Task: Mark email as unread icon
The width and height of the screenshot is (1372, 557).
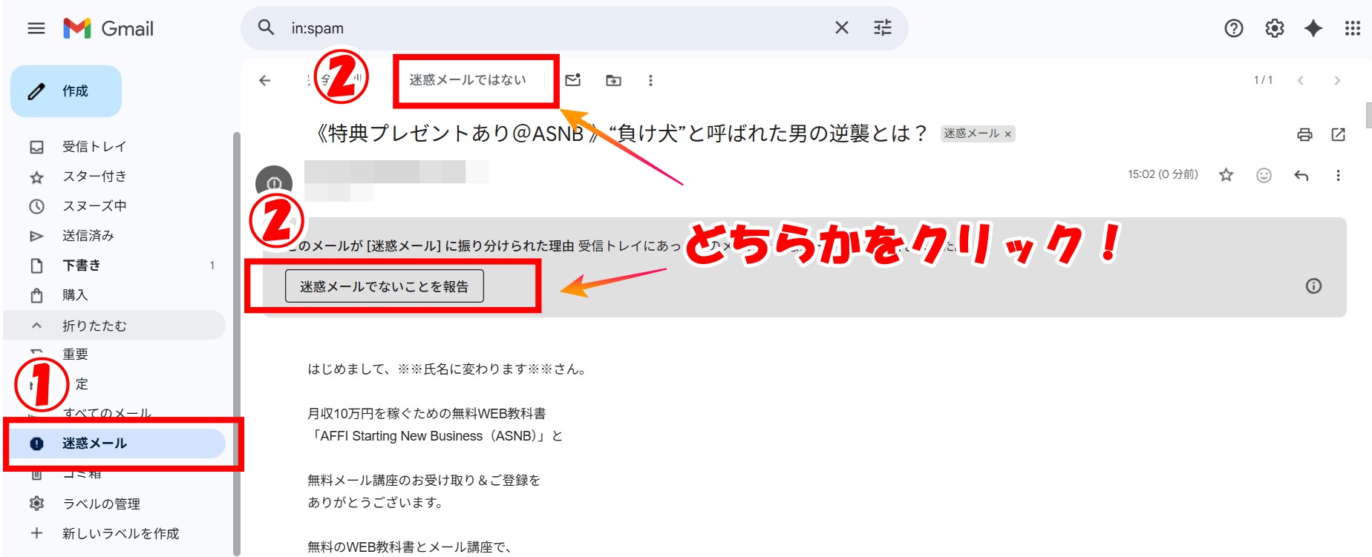Action: click(572, 80)
